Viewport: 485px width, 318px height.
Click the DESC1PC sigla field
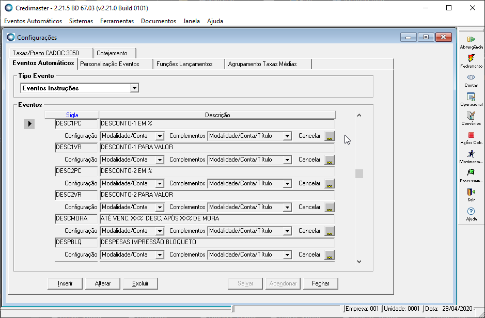[76, 123]
